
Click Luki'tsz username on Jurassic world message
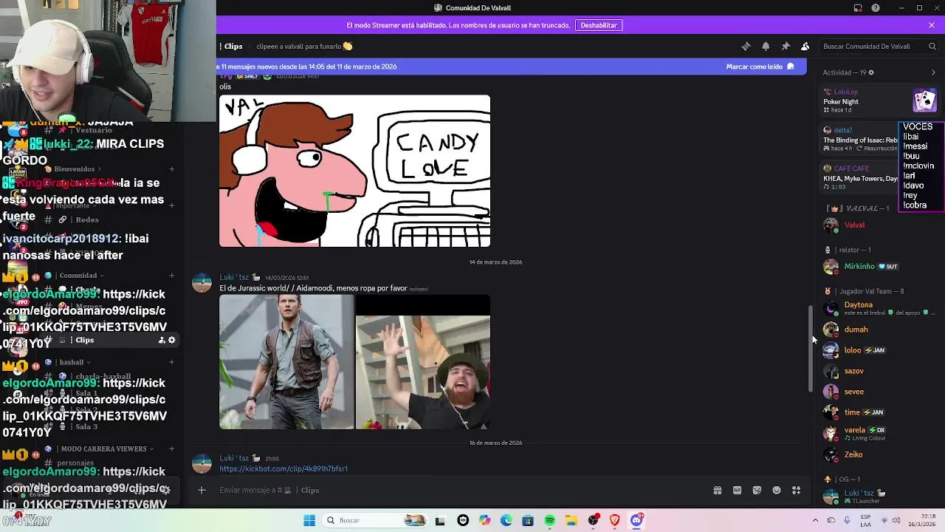(x=234, y=278)
